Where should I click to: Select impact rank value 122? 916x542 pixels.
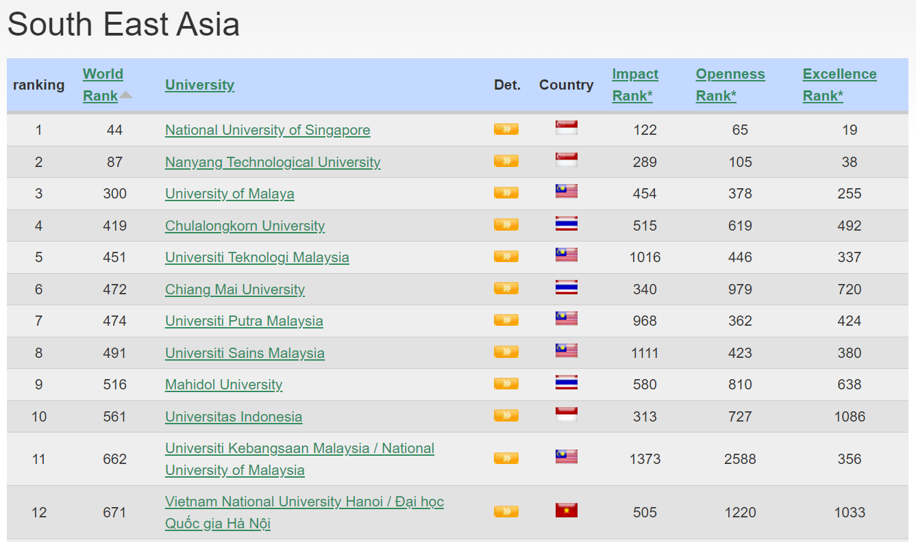(645, 130)
